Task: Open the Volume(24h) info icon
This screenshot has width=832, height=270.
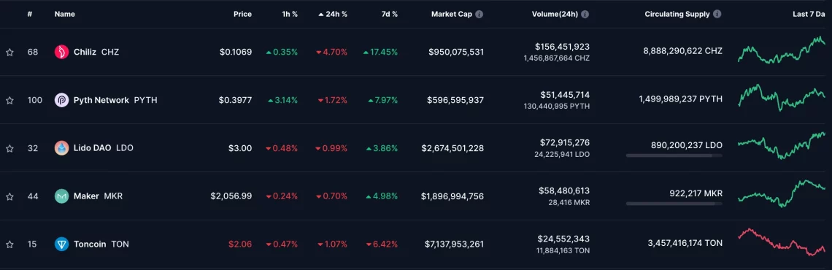Action: (x=585, y=15)
